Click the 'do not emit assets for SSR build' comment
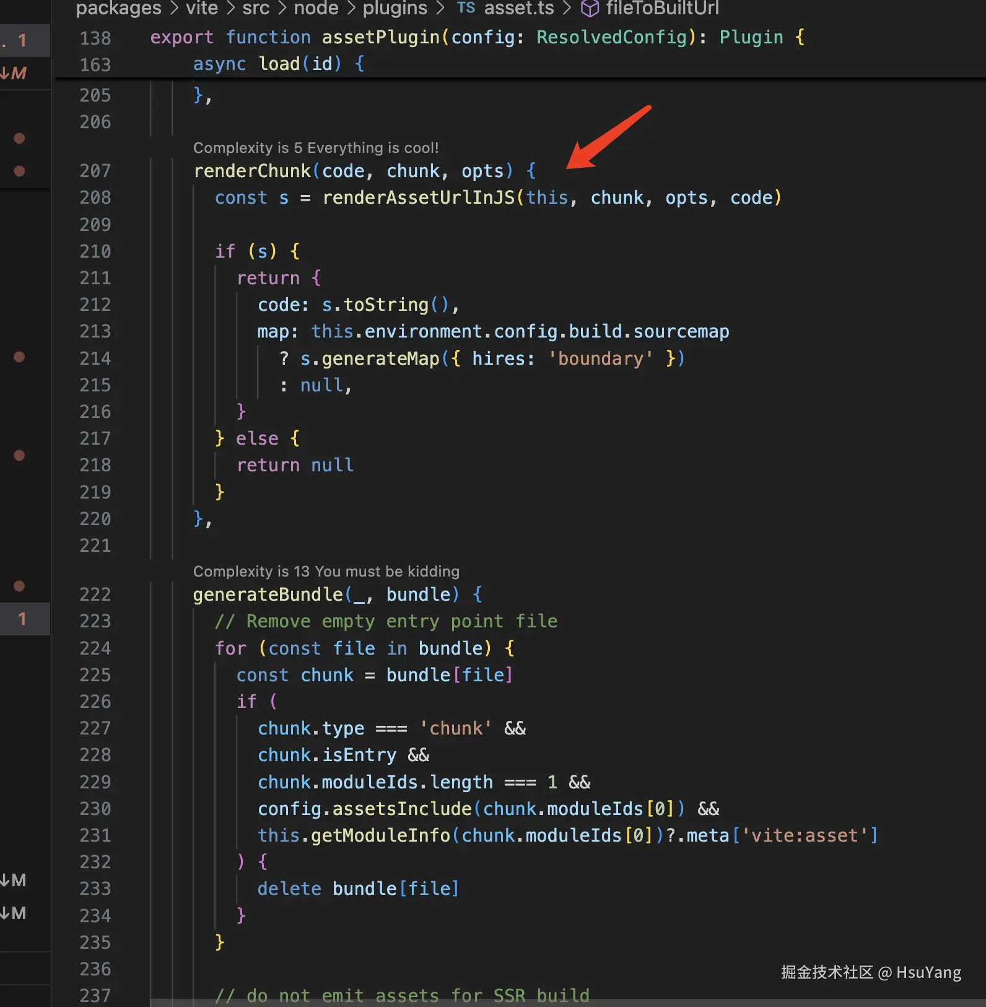The width and height of the screenshot is (986, 1007). (402, 995)
